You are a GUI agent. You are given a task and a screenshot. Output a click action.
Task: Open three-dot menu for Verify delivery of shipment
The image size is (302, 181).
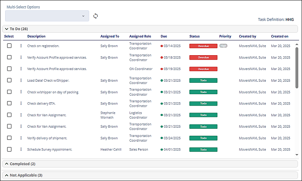pos(21,138)
